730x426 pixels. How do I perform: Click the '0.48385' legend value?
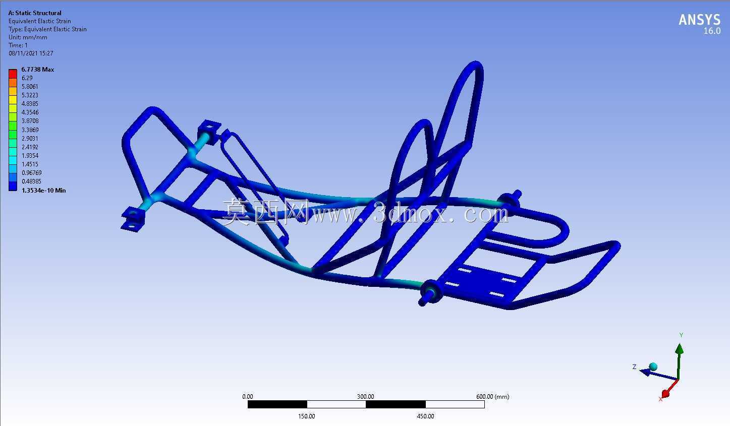click(x=31, y=181)
